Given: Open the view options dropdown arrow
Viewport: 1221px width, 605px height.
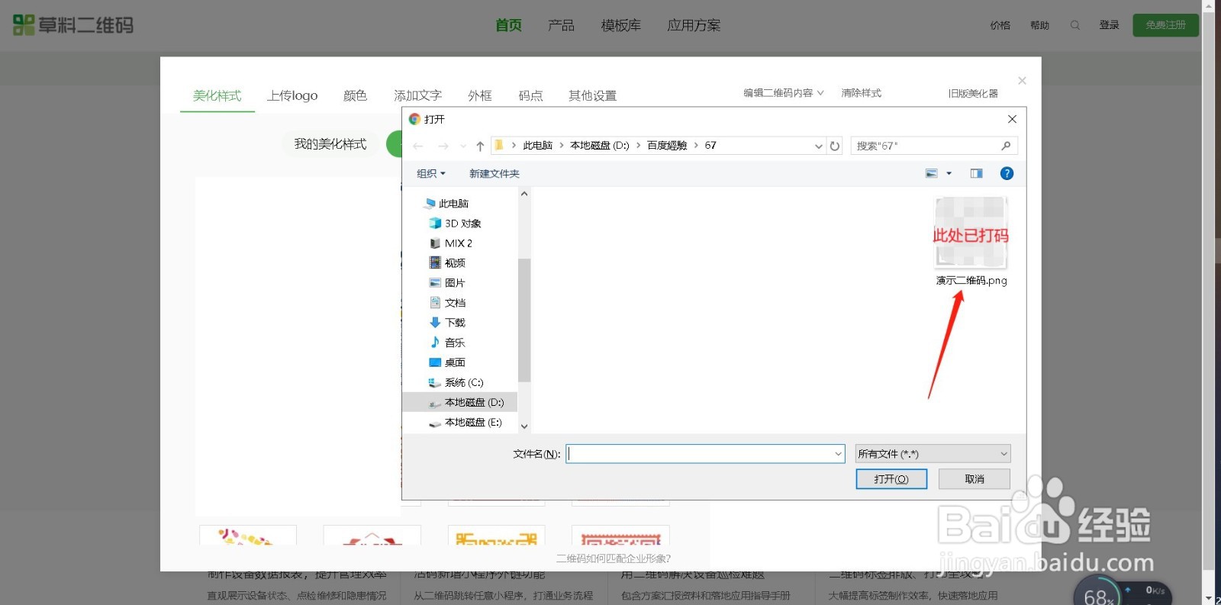Looking at the screenshot, I should pos(949,173).
